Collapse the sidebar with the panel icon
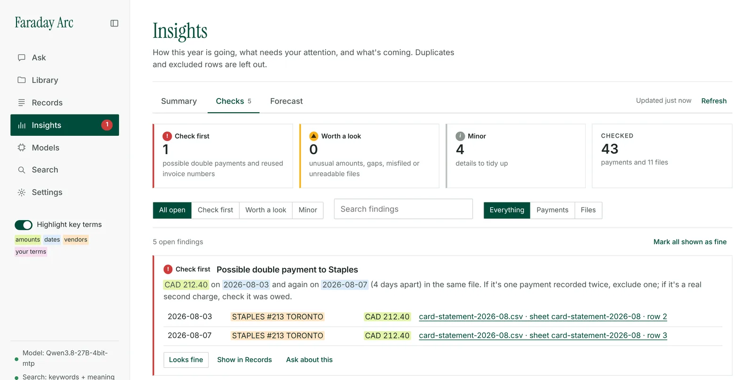Viewport: 755px width, 380px height. coord(114,23)
